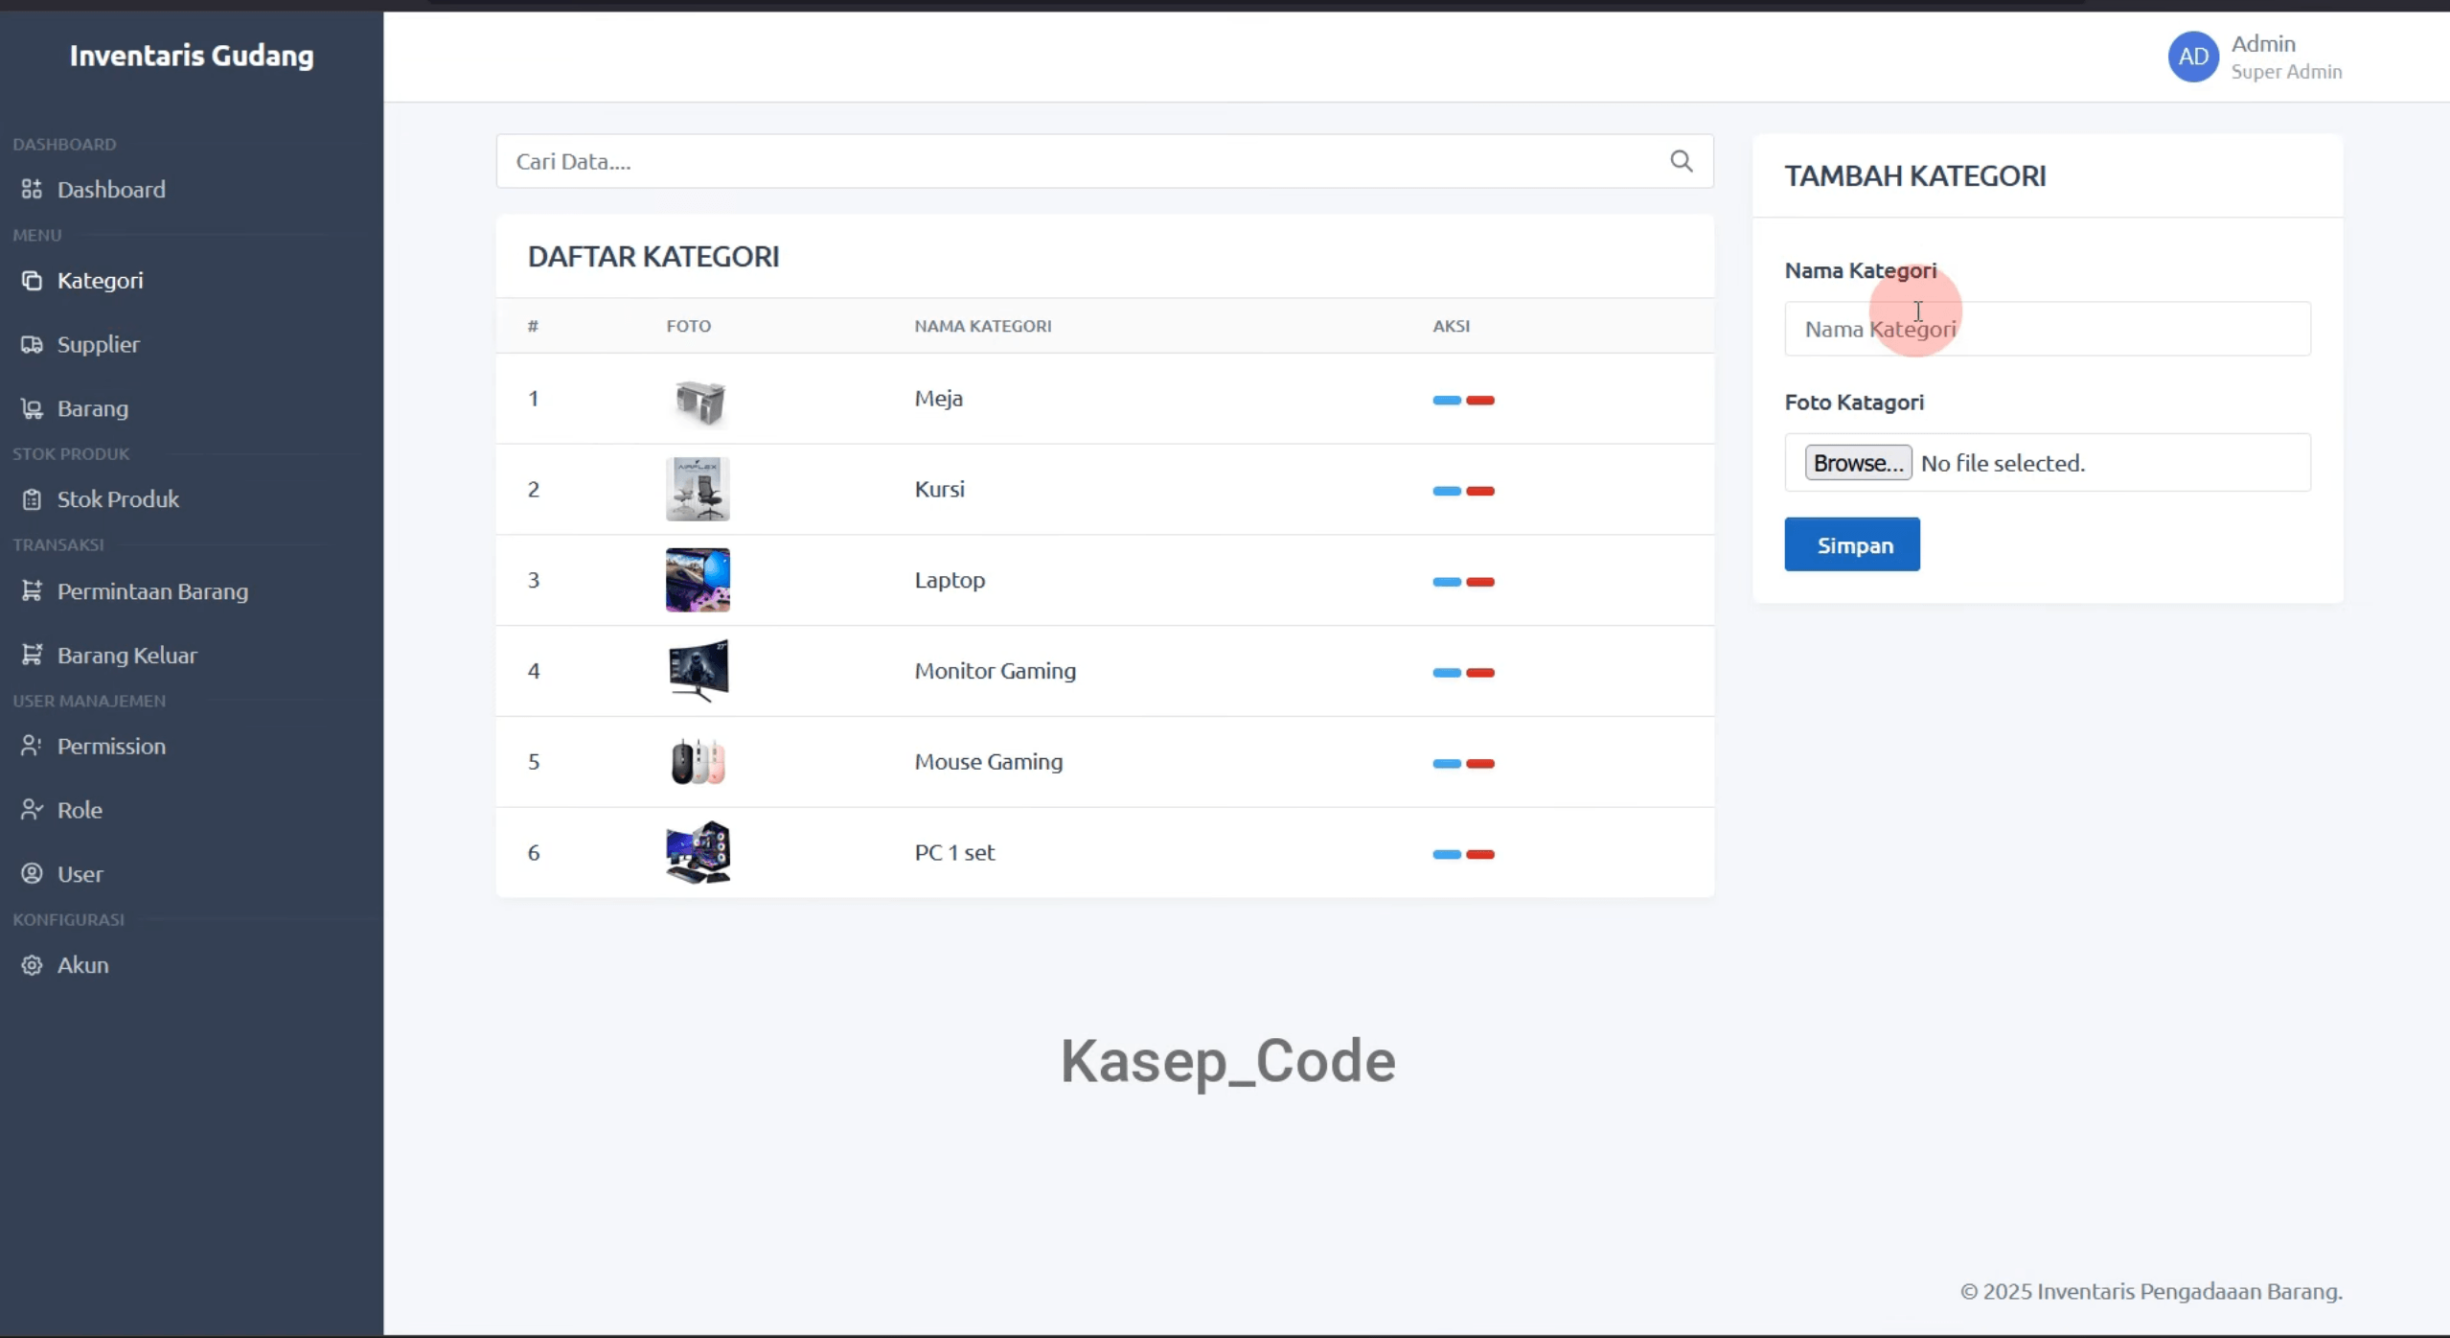Click the Dashboard grid icon in sidebar
The width and height of the screenshot is (2450, 1338).
coord(32,189)
